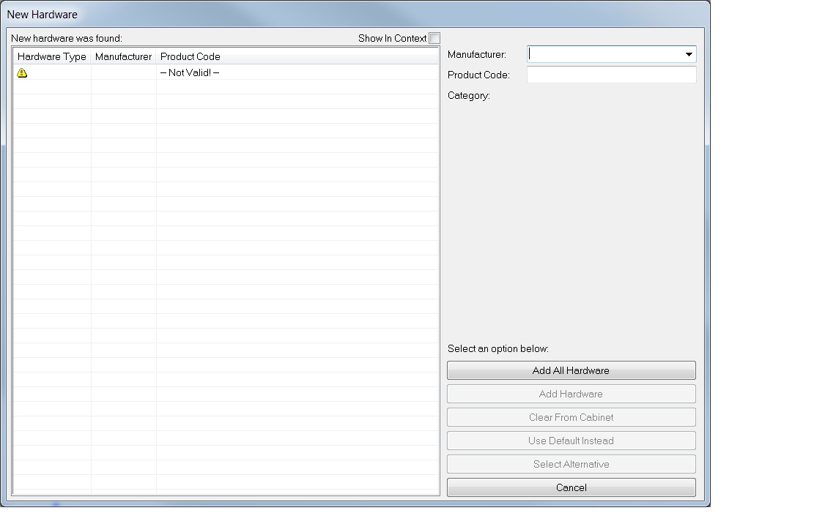Click the Add Hardware button
Viewport: 814px width, 524px height.
pos(571,394)
